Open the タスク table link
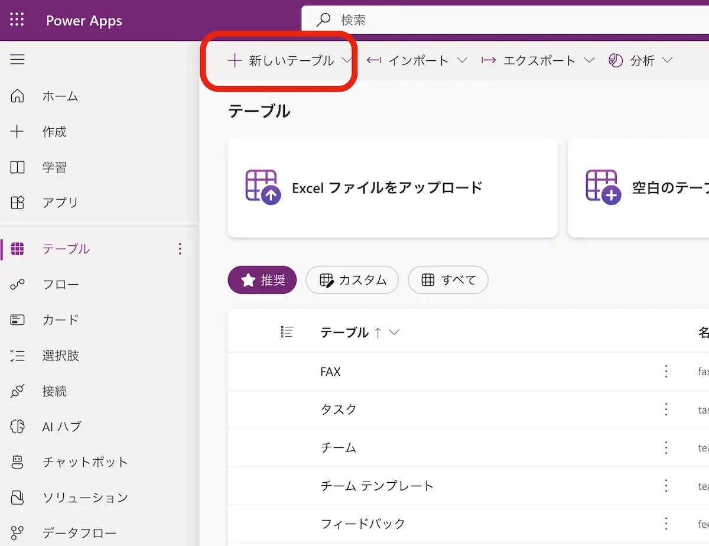The width and height of the screenshot is (709, 546). [339, 409]
